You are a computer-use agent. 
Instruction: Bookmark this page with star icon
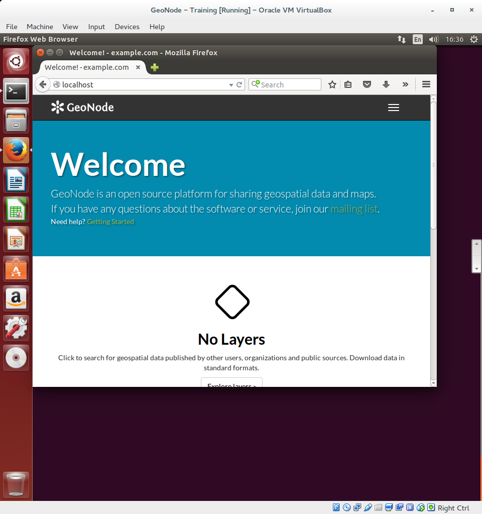332,84
